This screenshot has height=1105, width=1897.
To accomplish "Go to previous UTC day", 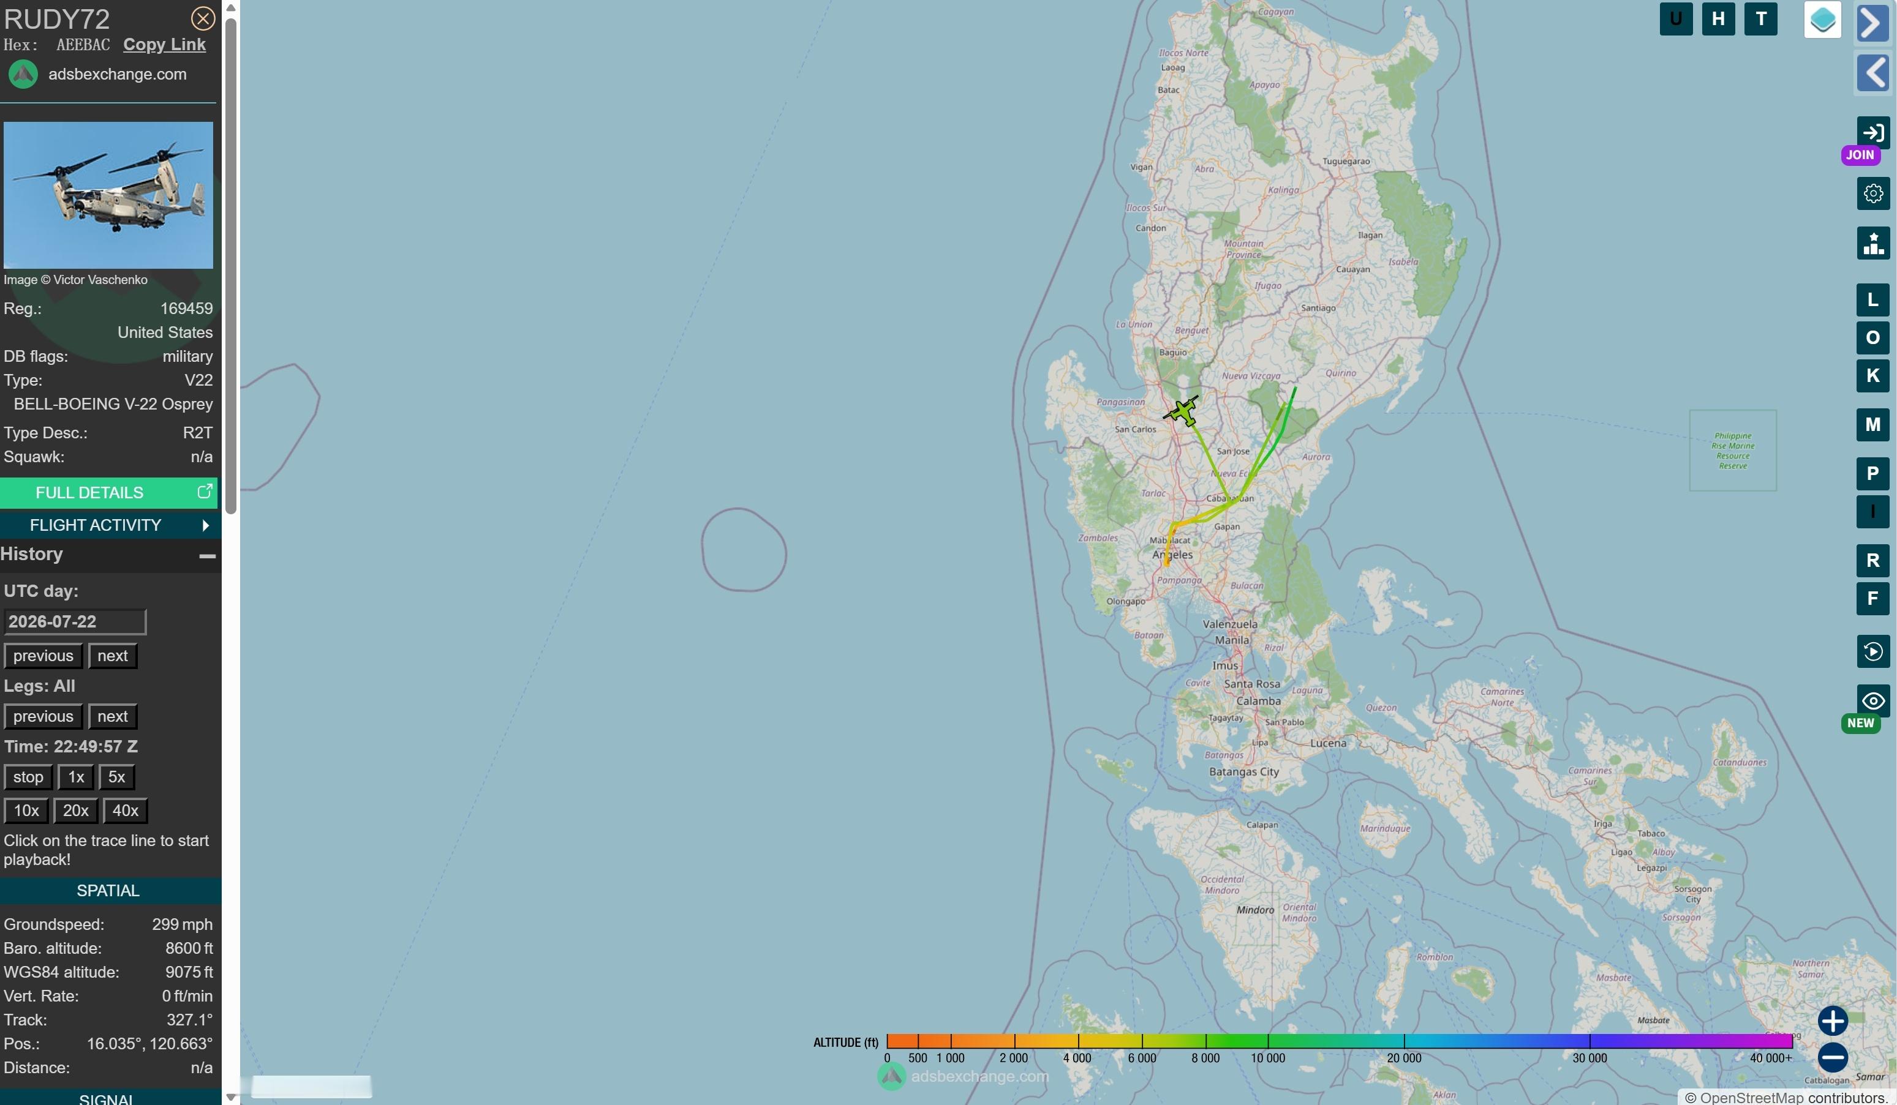I will (43, 656).
